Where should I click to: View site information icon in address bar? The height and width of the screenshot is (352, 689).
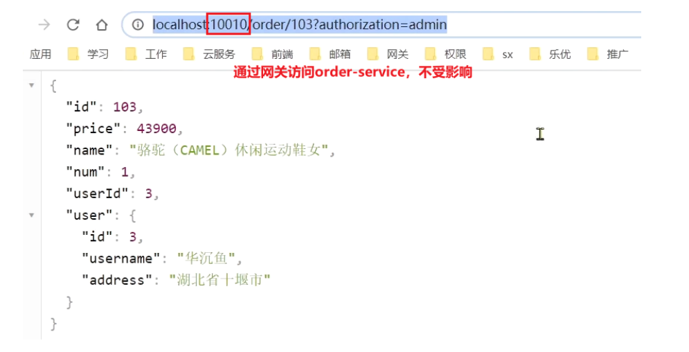[138, 25]
